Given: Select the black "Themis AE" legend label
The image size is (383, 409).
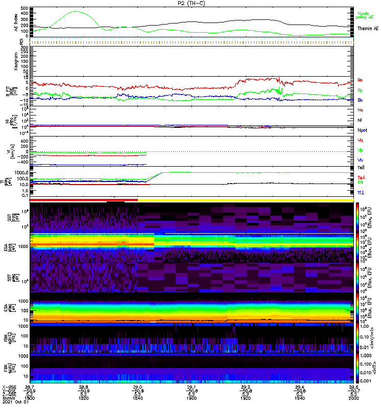Looking at the screenshot, I should (x=368, y=29).
